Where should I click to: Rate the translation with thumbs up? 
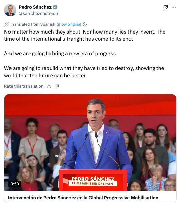[49, 86]
